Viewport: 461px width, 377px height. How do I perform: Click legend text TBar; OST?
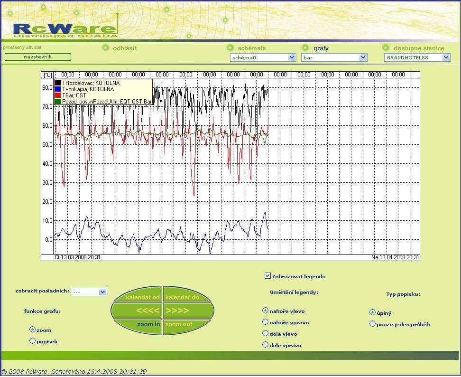74,95
